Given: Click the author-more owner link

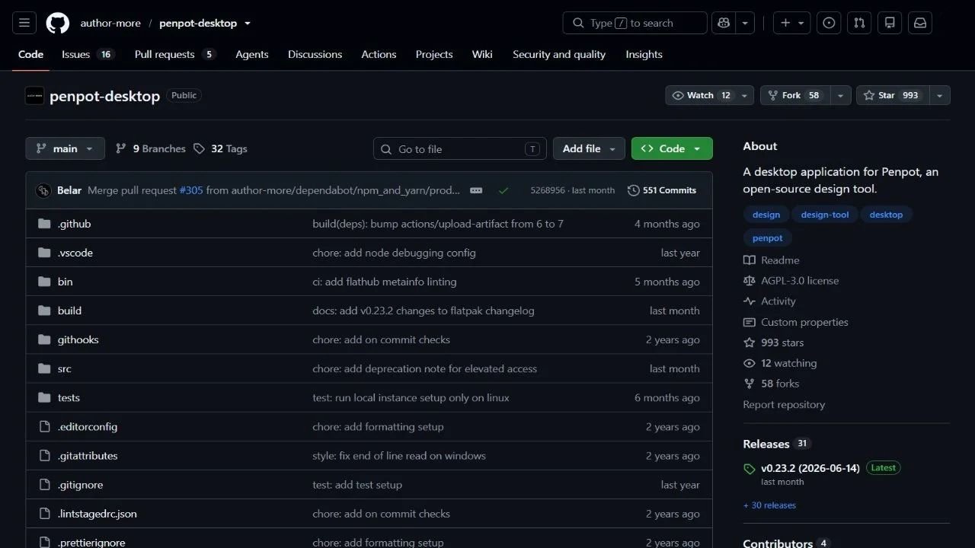Looking at the screenshot, I should coord(110,24).
